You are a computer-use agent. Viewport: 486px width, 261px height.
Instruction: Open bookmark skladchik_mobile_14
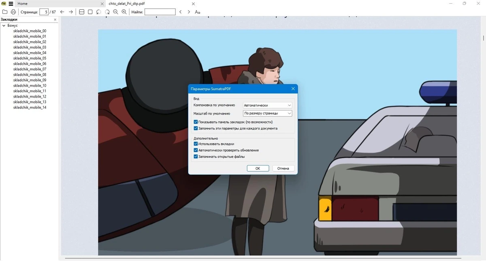coord(30,107)
